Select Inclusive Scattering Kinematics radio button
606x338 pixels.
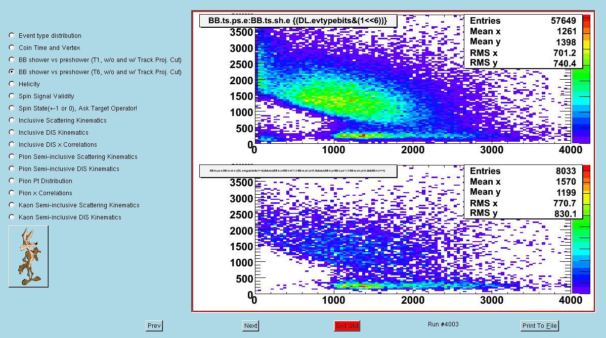[x=12, y=120]
